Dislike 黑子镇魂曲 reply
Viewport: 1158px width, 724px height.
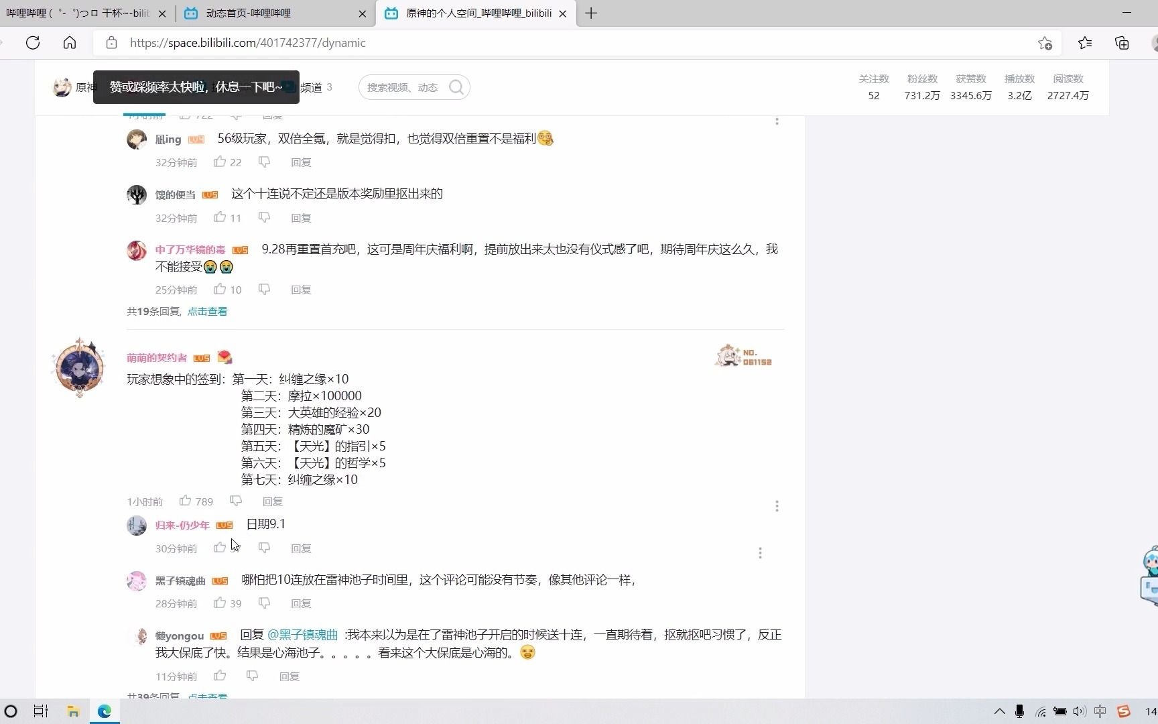[264, 603]
